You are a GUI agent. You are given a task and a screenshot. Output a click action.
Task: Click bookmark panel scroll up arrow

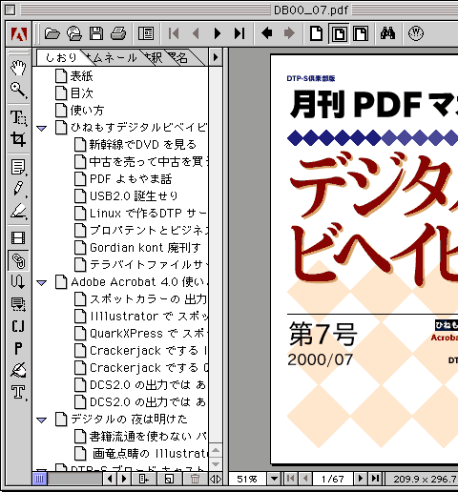[x=216, y=451]
